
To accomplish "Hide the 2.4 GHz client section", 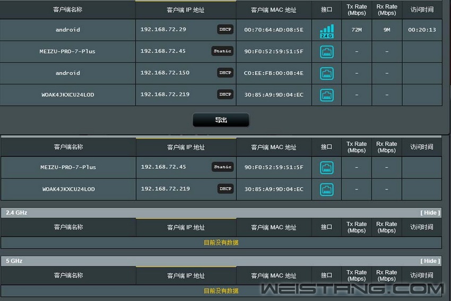I will click(x=430, y=213).
